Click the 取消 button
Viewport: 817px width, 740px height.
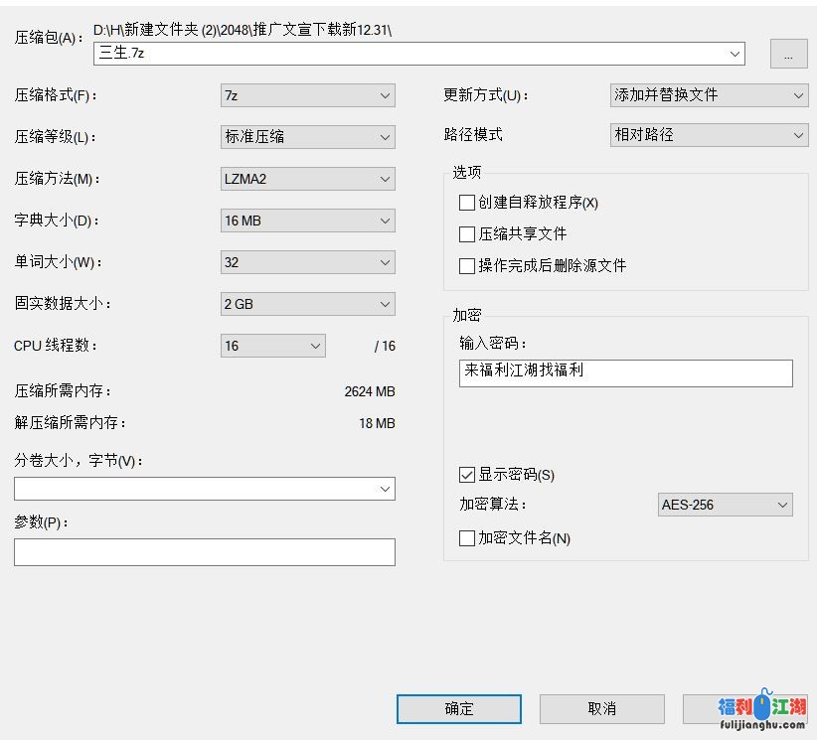pyautogui.click(x=601, y=708)
